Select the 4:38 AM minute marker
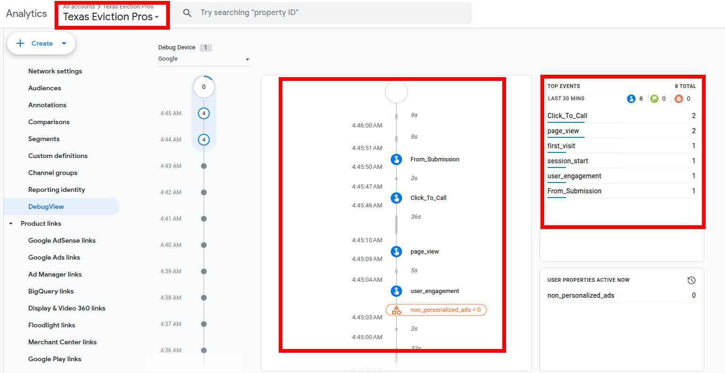This screenshot has height=373, width=725. coord(204,298)
